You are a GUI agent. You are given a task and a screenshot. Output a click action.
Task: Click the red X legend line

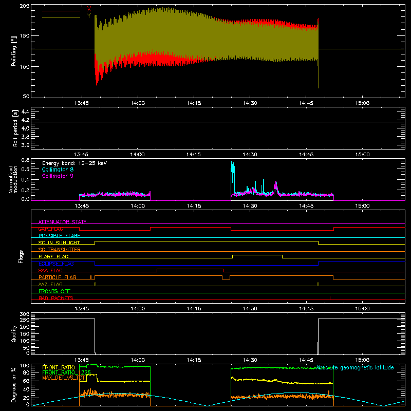[x=61, y=11]
